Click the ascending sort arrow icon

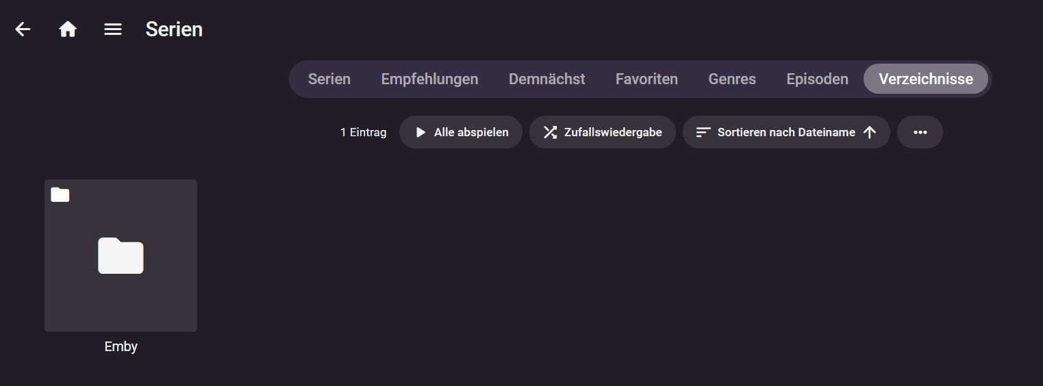(x=870, y=133)
